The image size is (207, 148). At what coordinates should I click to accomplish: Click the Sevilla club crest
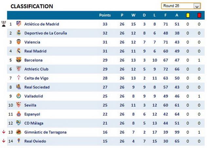[19, 105]
